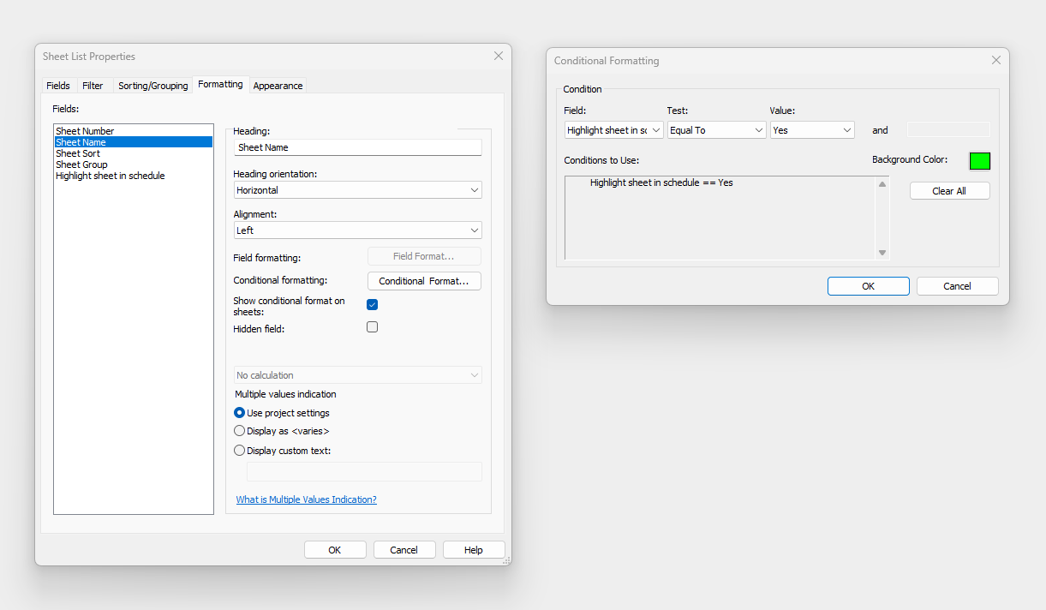Open What is Multiple Values Indication link
The image size is (1046, 610).
[x=306, y=499]
